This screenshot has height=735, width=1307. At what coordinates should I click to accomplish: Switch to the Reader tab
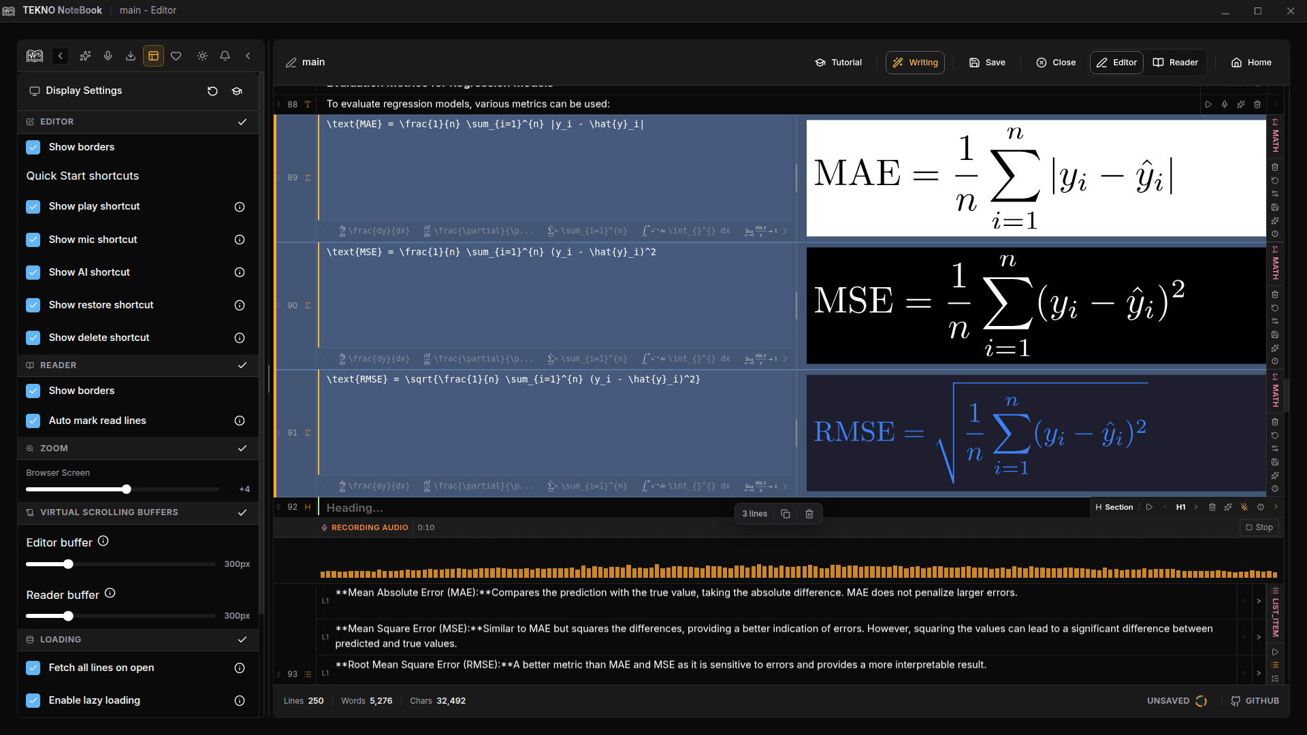tap(1176, 63)
